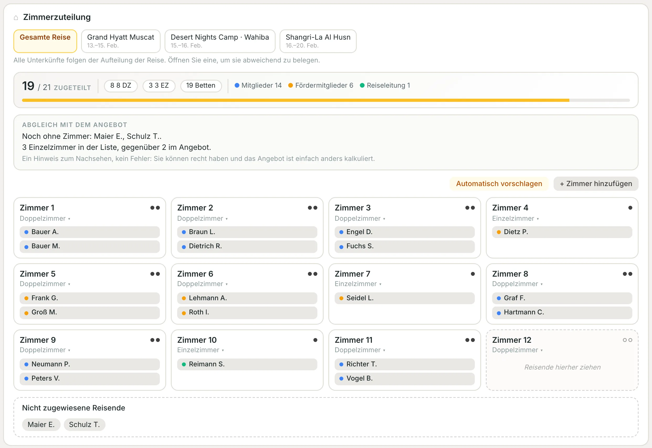Click Automatisch vorschlagen button
Viewport: 652px width, 448px height.
[x=499, y=183]
